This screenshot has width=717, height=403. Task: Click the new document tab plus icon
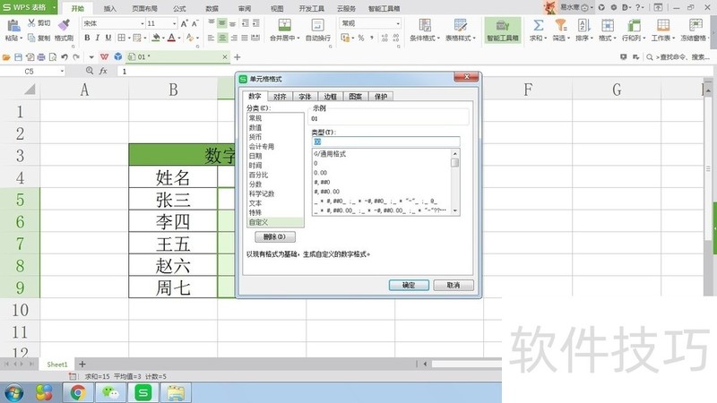click(237, 57)
